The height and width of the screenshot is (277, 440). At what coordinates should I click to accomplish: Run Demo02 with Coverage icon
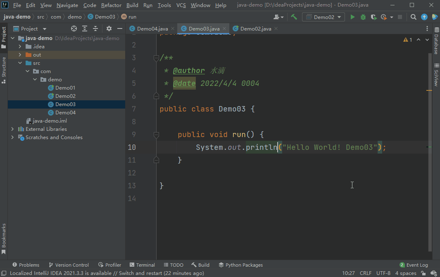373,17
